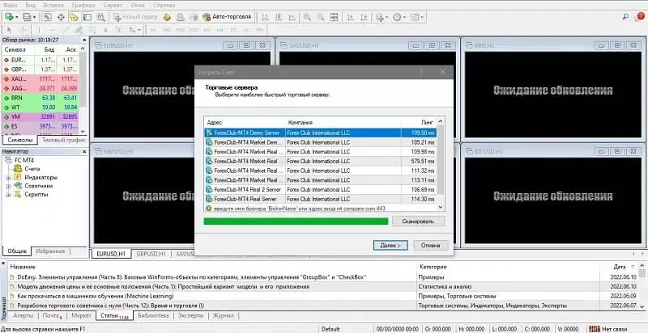Click the New Chart toolbar icon
648x333 pixels.
(x=9, y=17)
